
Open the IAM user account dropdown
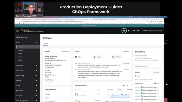pyautogui.click(x=152, y=31)
